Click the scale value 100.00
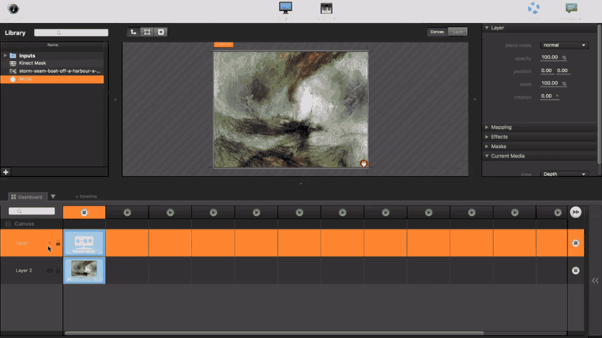Viewport: 602px width, 338px height. [549, 83]
